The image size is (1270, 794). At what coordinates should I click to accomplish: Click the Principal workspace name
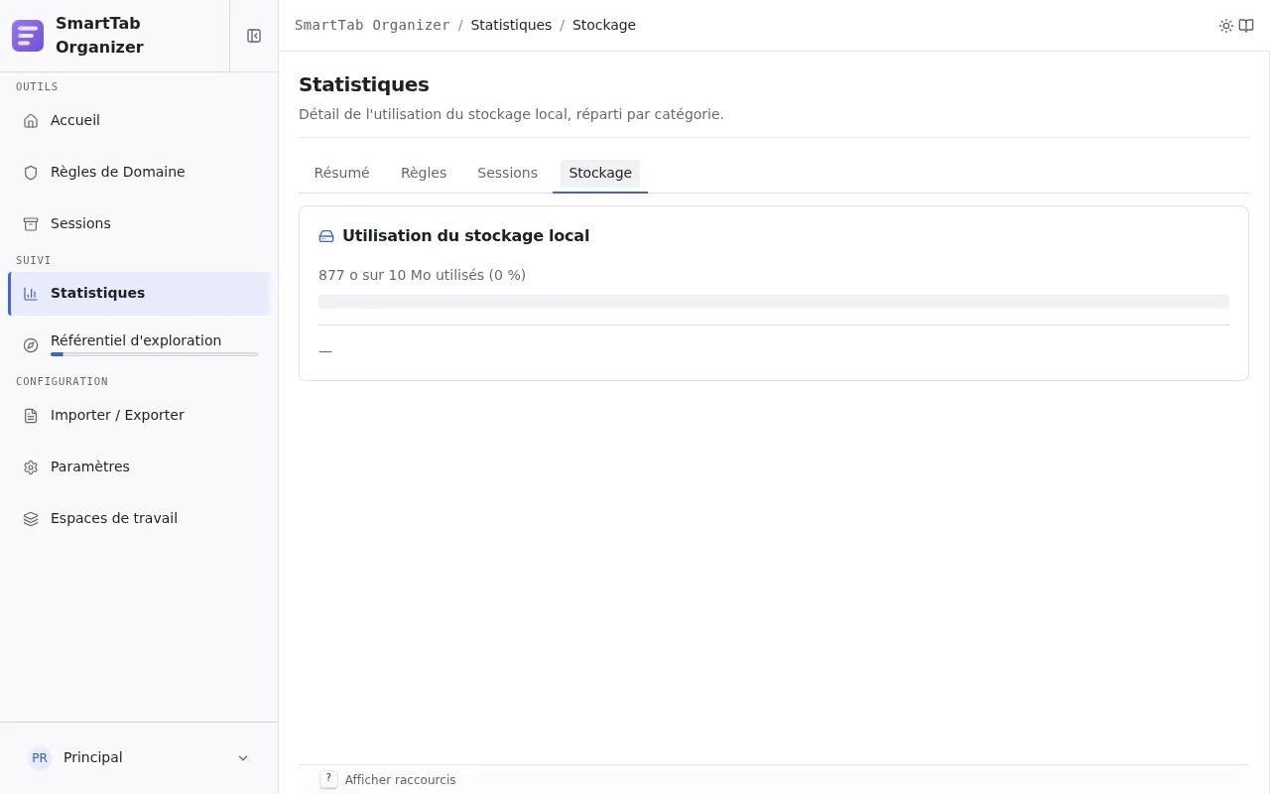click(93, 757)
